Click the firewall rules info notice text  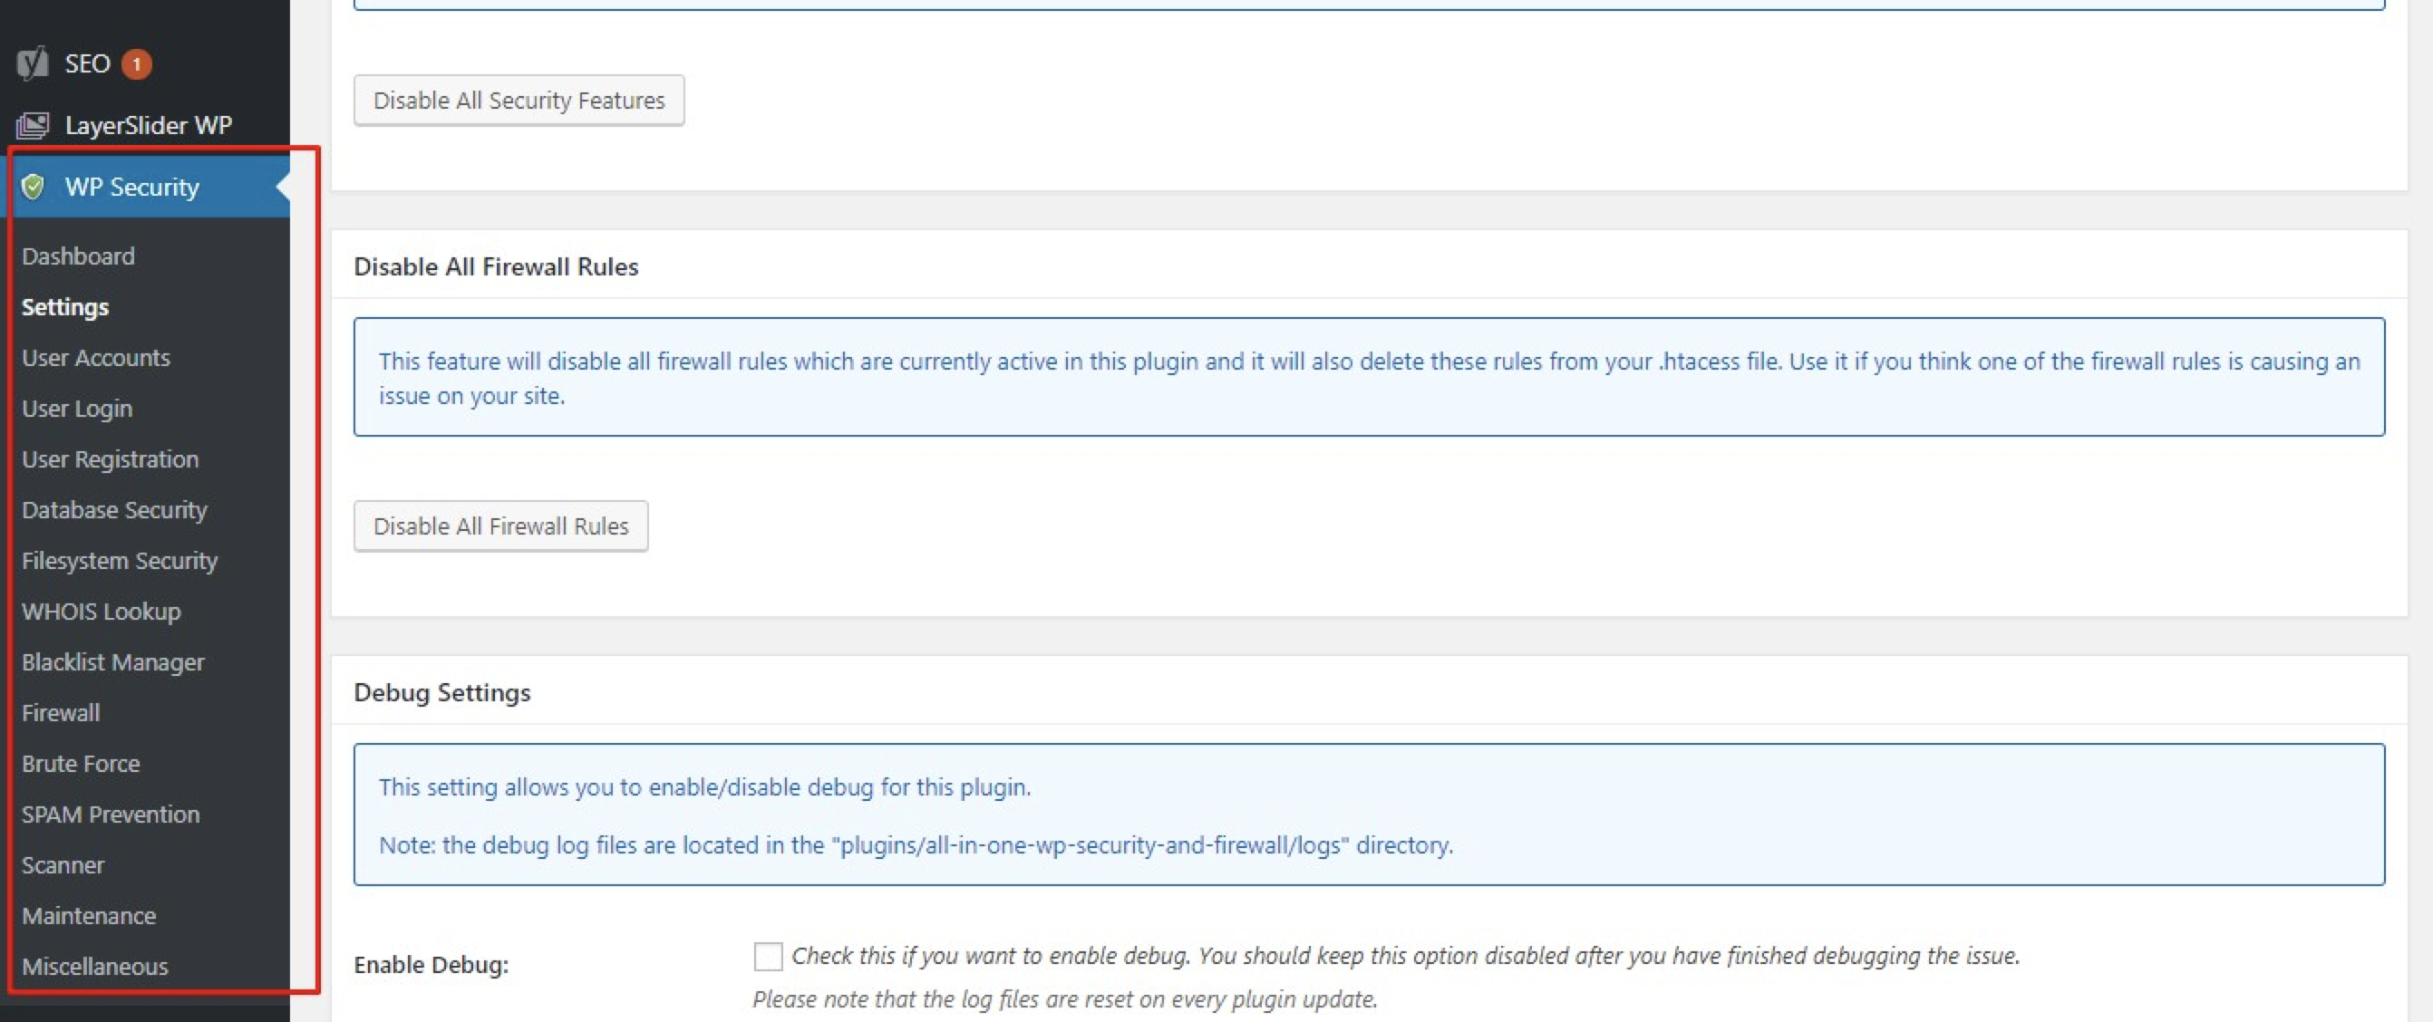click(x=1369, y=378)
